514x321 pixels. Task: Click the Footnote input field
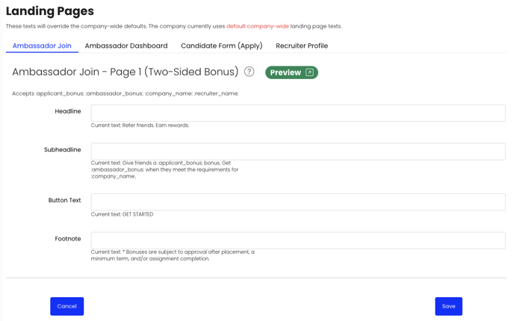click(x=298, y=240)
